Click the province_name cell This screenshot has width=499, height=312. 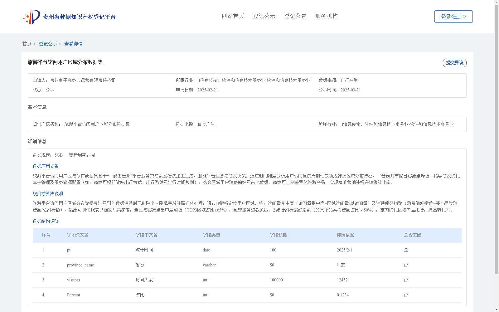coord(80,265)
